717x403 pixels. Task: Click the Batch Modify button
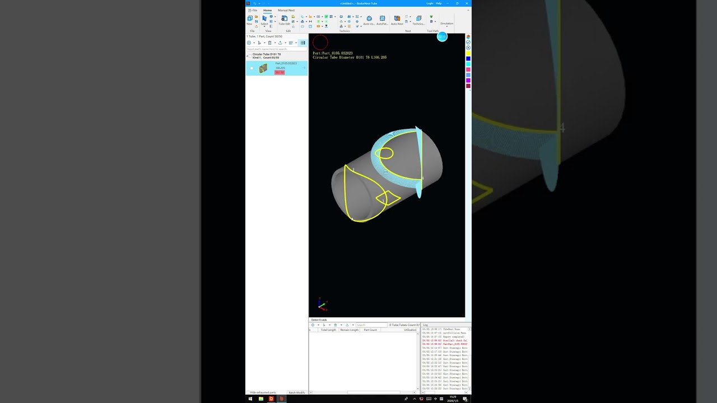pos(297,392)
